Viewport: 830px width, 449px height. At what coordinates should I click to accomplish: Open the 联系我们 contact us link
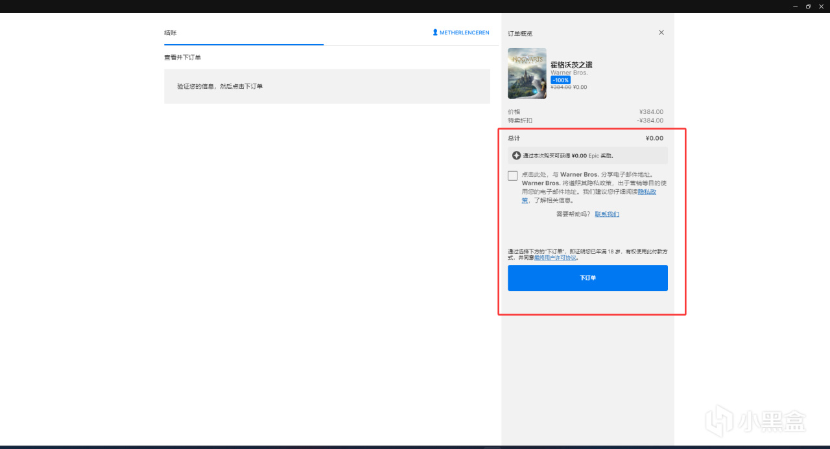tap(607, 214)
